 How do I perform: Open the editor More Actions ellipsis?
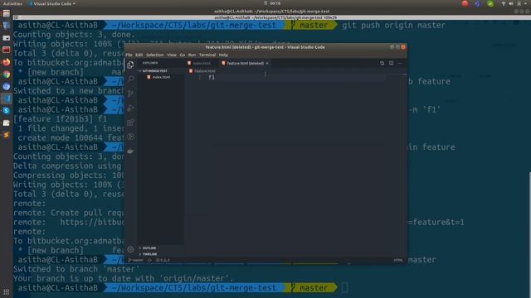pyautogui.click(x=400, y=63)
